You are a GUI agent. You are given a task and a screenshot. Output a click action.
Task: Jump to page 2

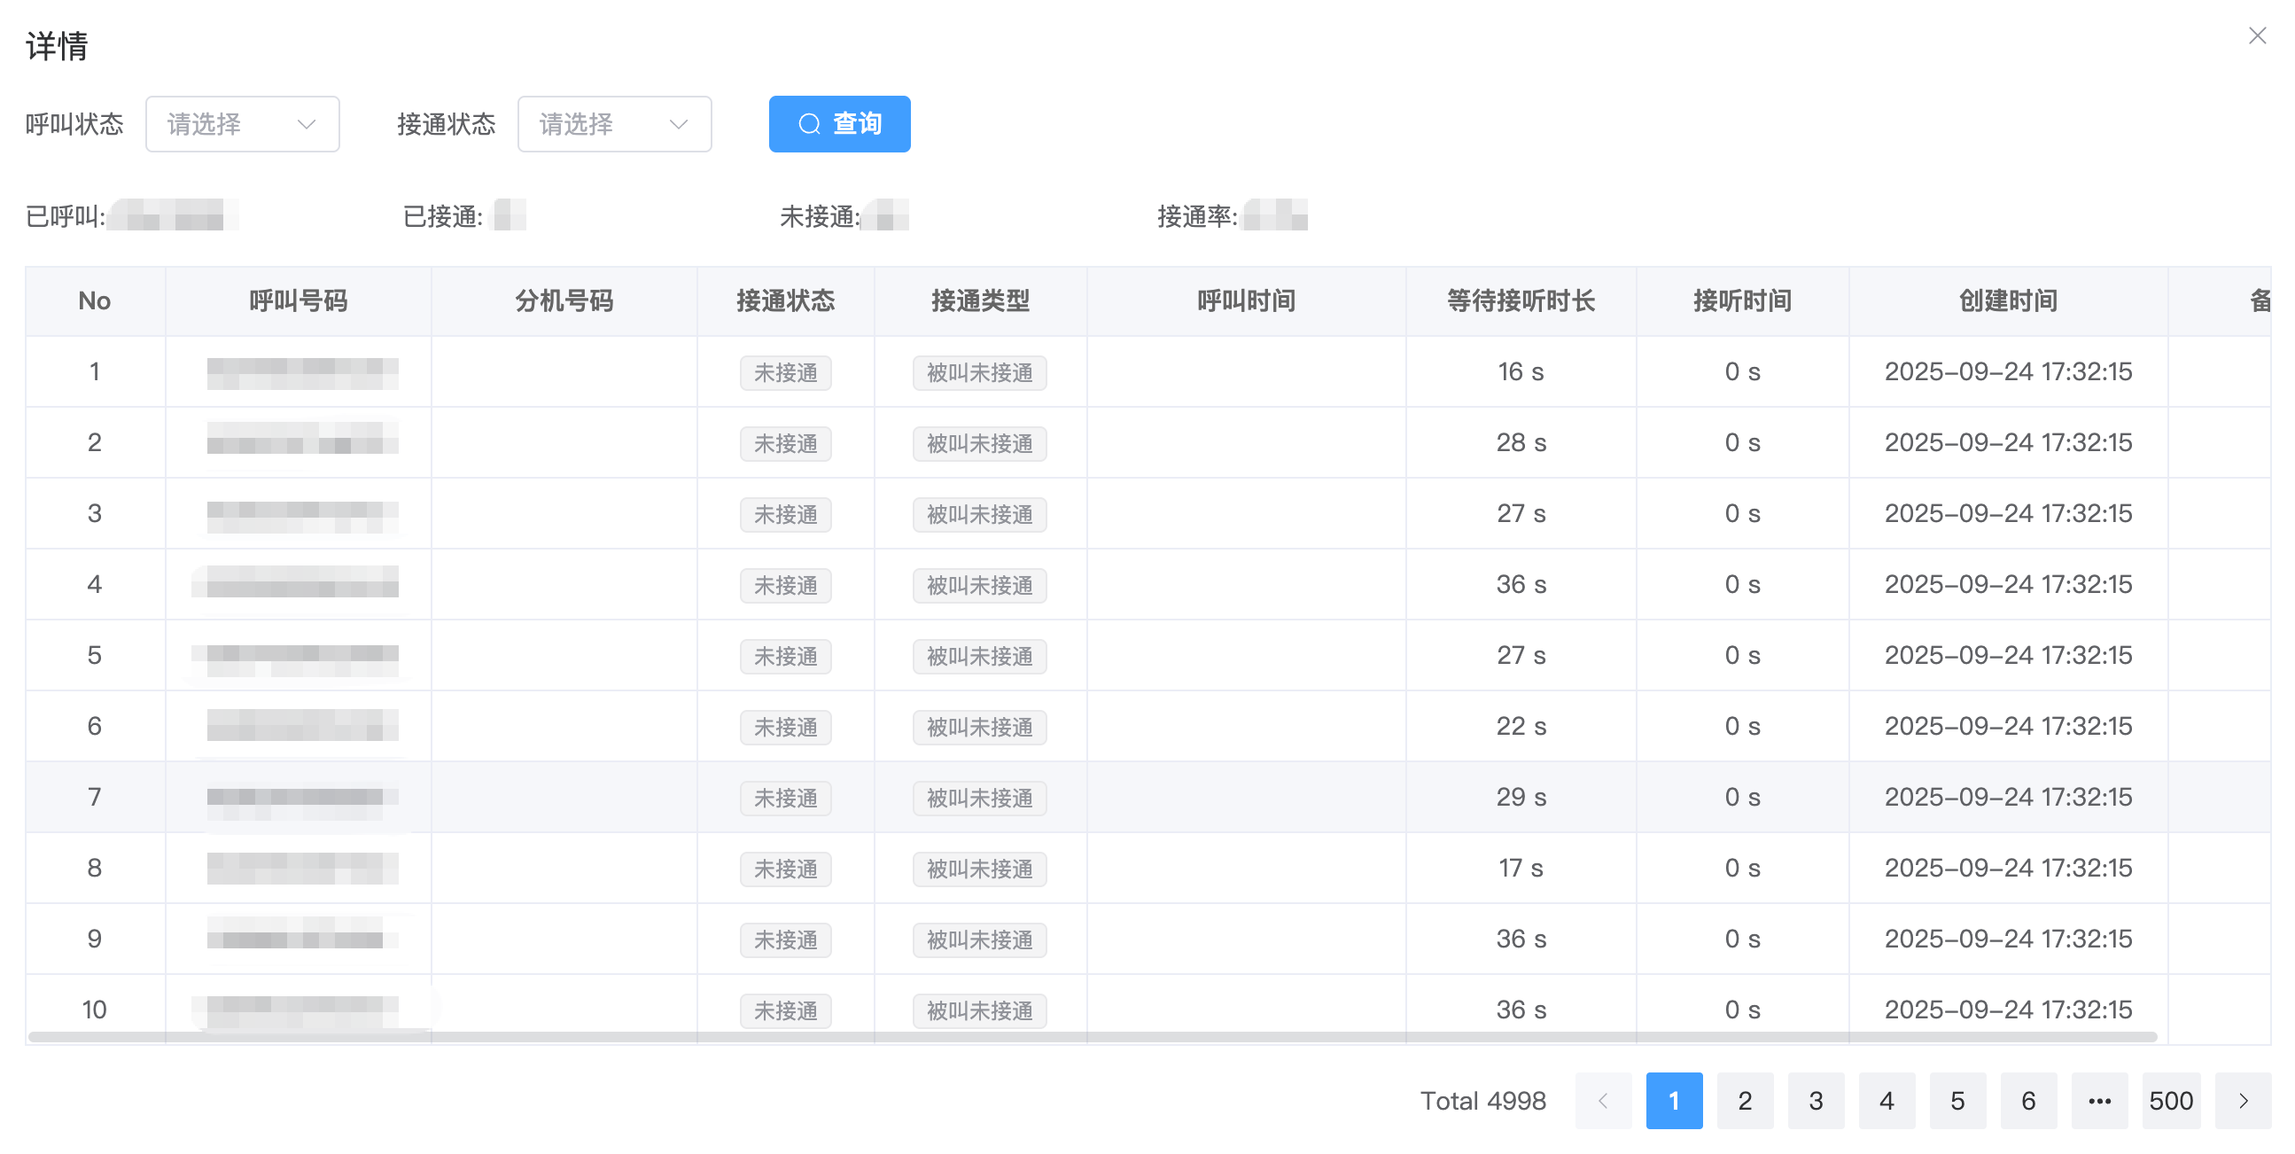tap(1745, 1101)
